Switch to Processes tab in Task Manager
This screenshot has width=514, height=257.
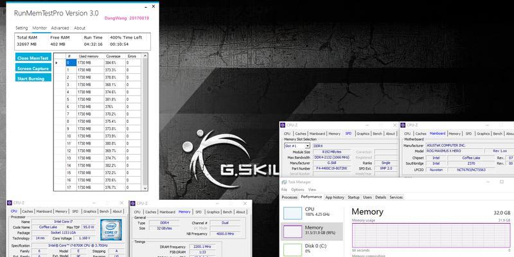click(x=290, y=197)
